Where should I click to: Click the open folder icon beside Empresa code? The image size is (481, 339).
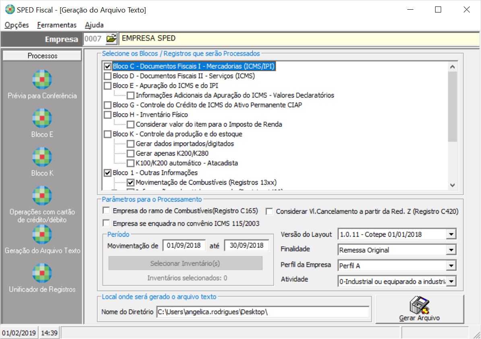pyautogui.click(x=111, y=39)
